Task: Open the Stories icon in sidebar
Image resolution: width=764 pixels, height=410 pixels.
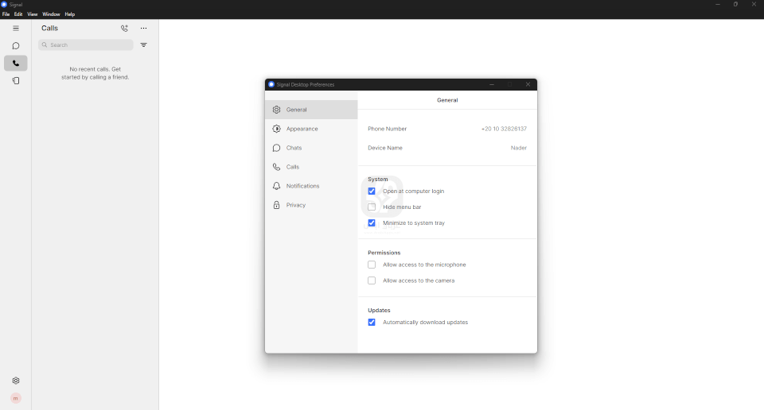Action: (15, 80)
